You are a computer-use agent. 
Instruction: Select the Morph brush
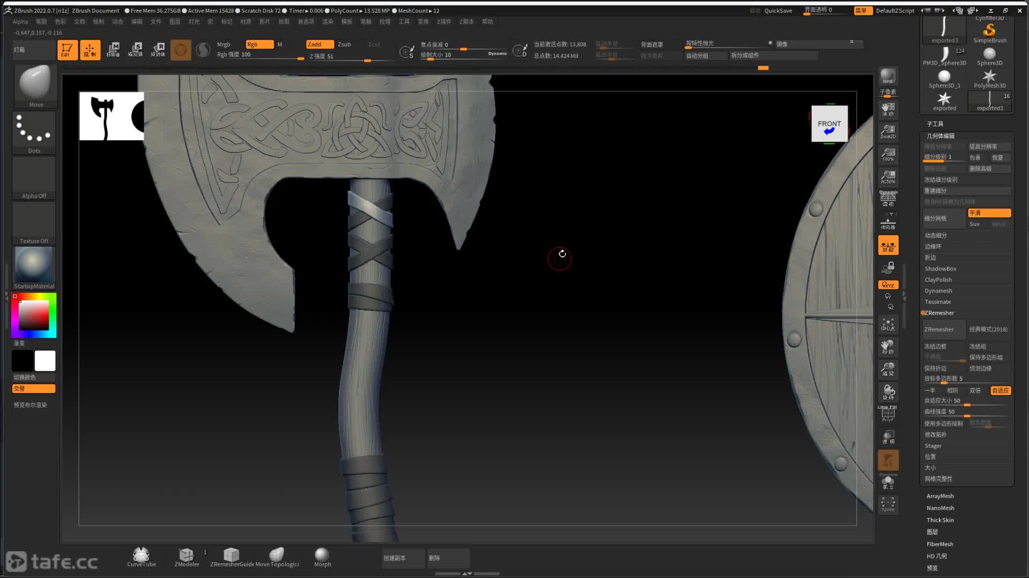coord(322,557)
